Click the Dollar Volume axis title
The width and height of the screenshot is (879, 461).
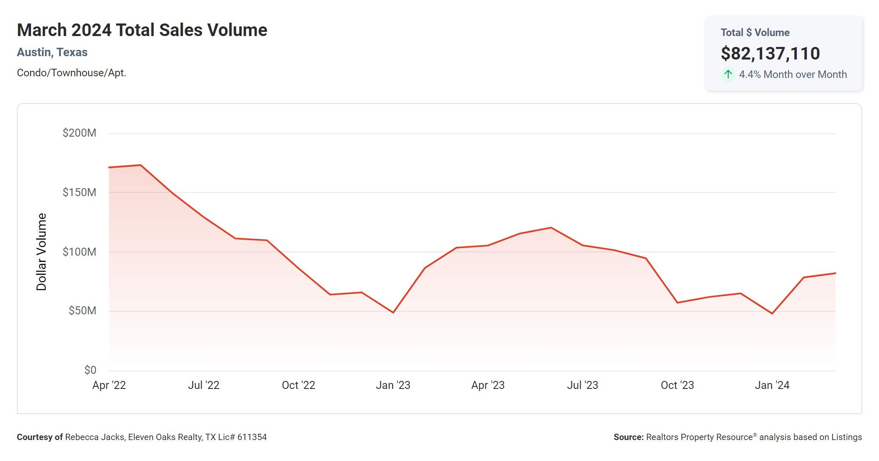(41, 251)
